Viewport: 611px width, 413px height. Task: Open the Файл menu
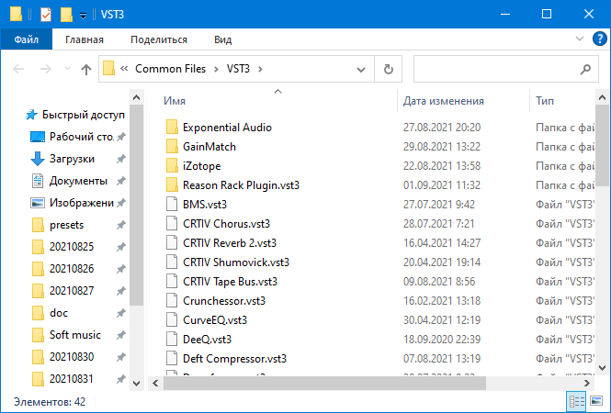(27, 39)
